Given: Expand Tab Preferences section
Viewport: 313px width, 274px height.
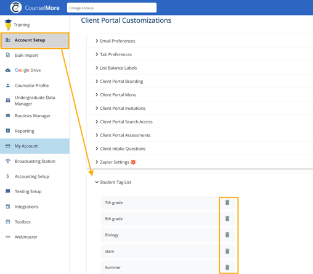Looking at the screenshot, I should pos(113,54).
